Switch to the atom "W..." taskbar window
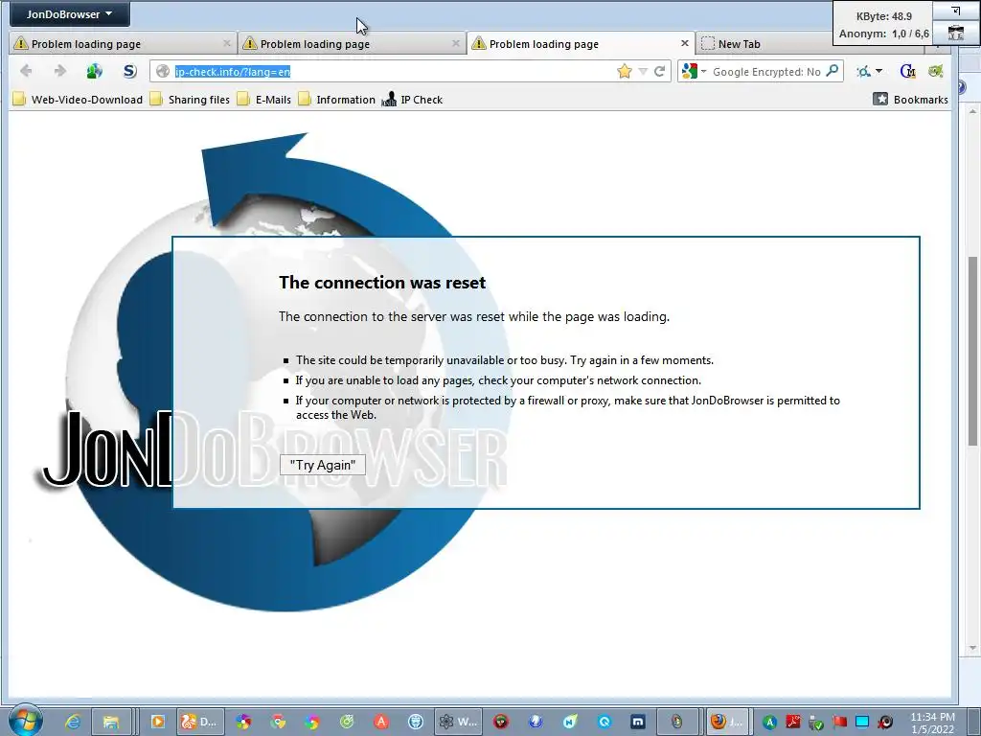This screenshot has width=981, height=736. click(x=458, y=722)
